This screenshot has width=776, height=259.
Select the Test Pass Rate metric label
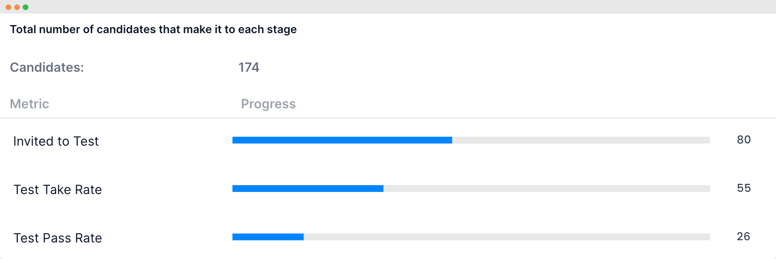(57, 238)
